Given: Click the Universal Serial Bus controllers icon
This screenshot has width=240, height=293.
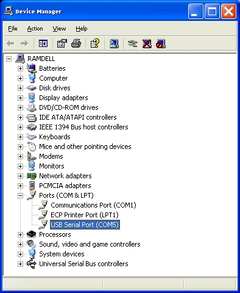Looking at the screenshot, I should [32, 264].
